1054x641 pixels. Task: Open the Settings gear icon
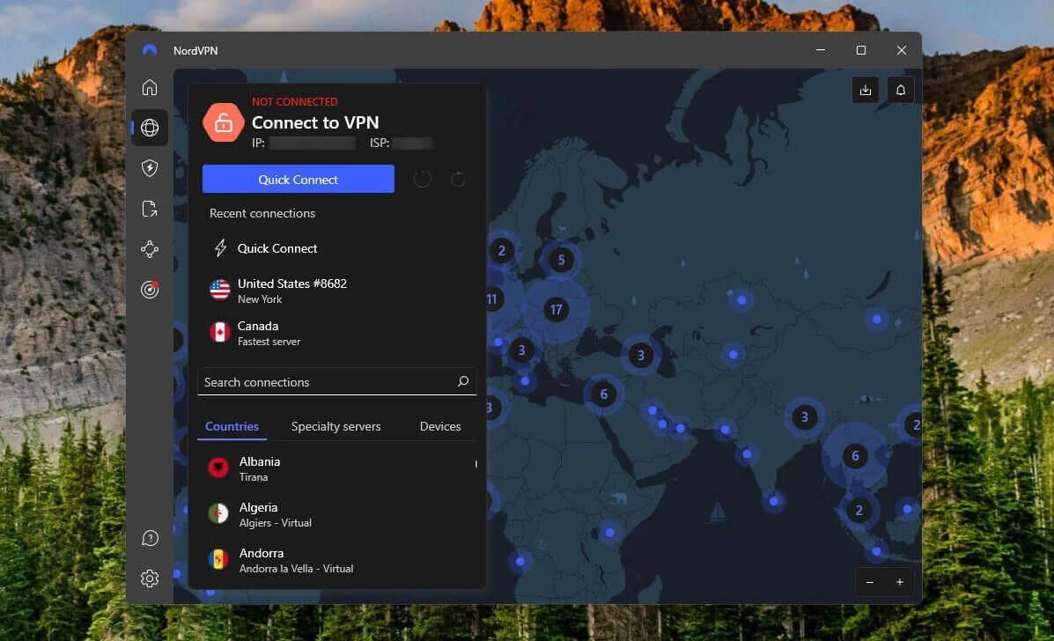pyautogui.click(x=149, y=578)
